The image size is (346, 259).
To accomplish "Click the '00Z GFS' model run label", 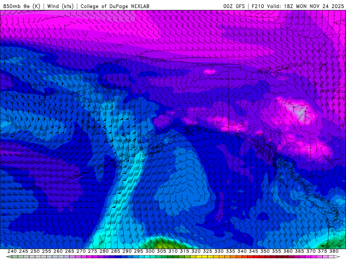I will [x=234, y=6].
